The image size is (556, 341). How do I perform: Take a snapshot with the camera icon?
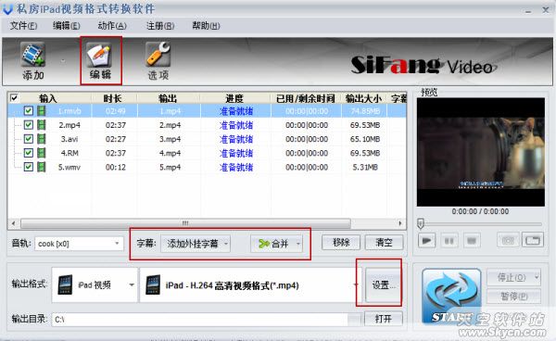tap(508, 241)
